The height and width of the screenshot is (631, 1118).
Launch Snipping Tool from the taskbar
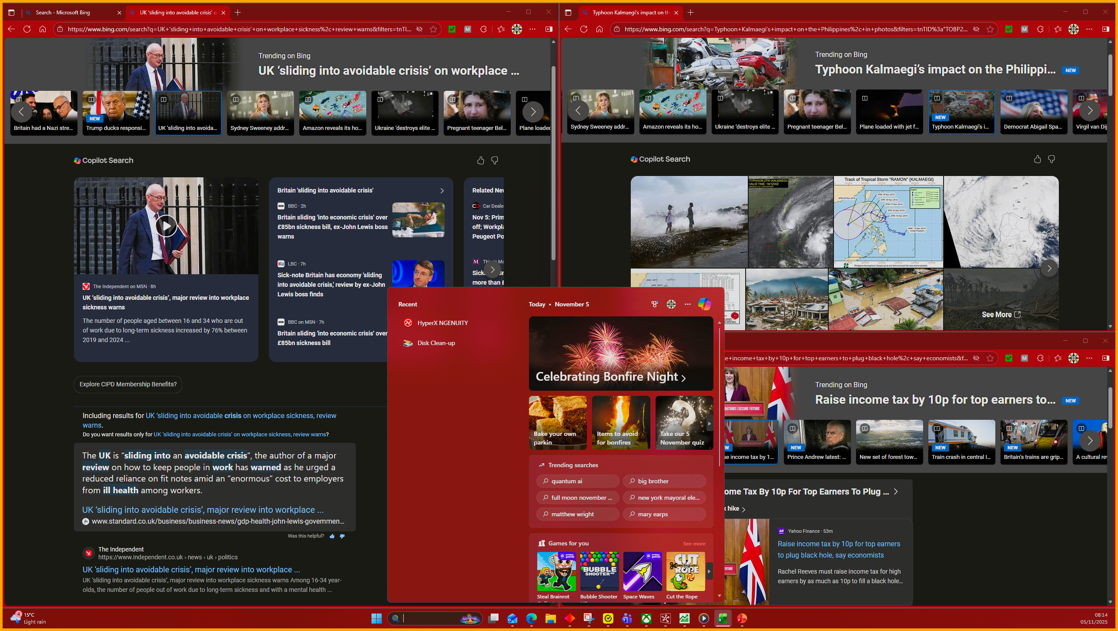coord(589,618)
